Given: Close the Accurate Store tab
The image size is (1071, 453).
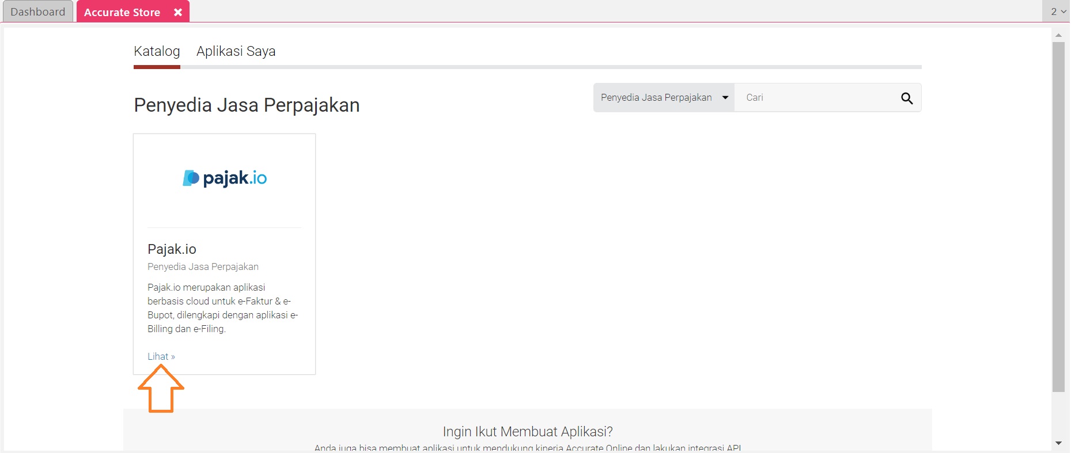Looking at the screenshot, I should pos(178,12).
